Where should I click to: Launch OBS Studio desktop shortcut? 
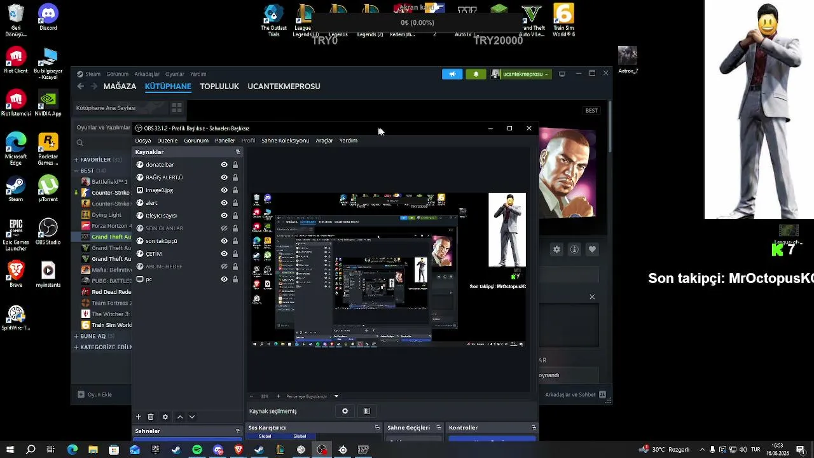point(48,232)
